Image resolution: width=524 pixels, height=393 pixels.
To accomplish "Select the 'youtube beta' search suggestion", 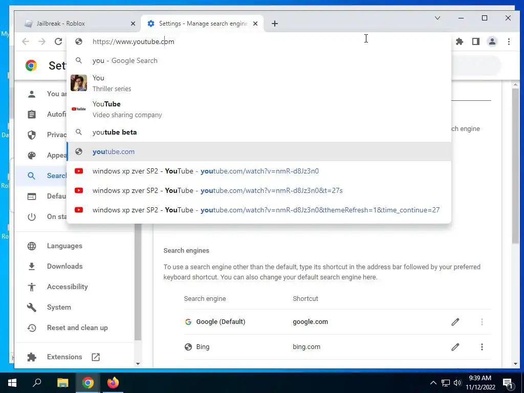I will (259, 132).
